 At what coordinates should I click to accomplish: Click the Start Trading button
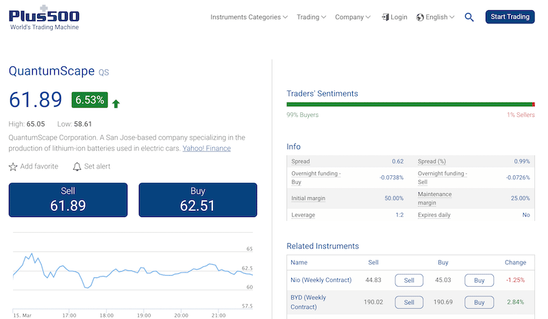tap(510, 16)
